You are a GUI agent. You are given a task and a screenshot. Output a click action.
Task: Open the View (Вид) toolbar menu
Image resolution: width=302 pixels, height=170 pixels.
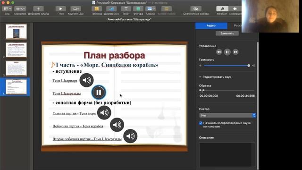pyautogui.click(x=7, y=9)
